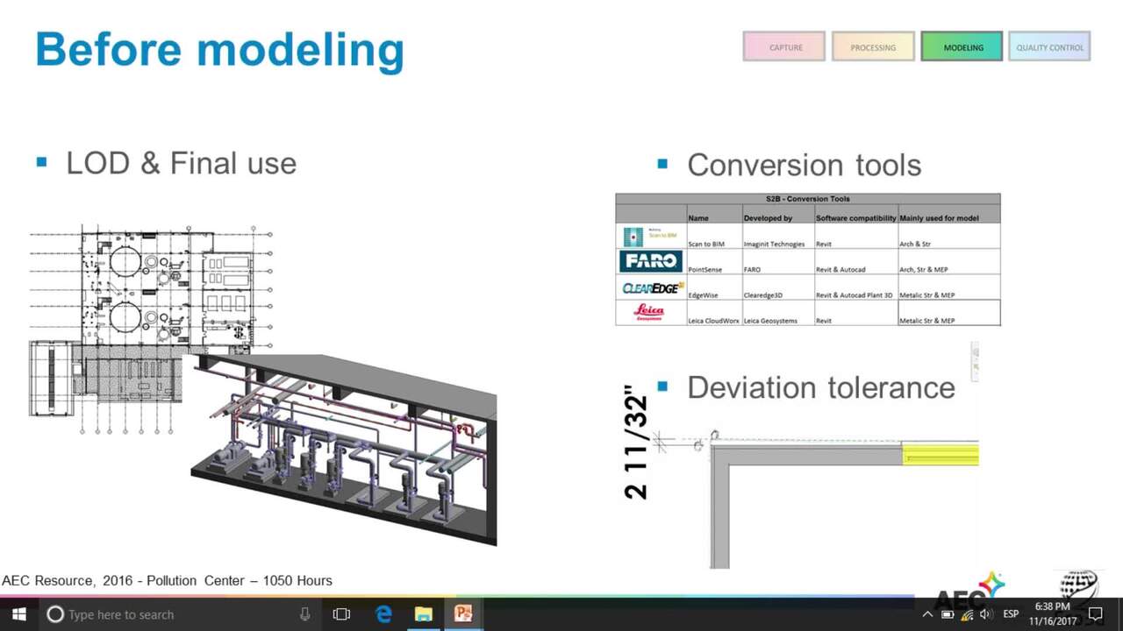Screen dimensions: 1123x631
Task: Open the clock showing 6:38 PM
Action: (1052, 614)
